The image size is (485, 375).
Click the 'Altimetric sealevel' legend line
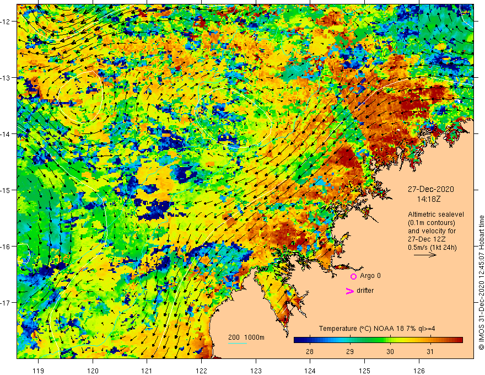(436, 215)
